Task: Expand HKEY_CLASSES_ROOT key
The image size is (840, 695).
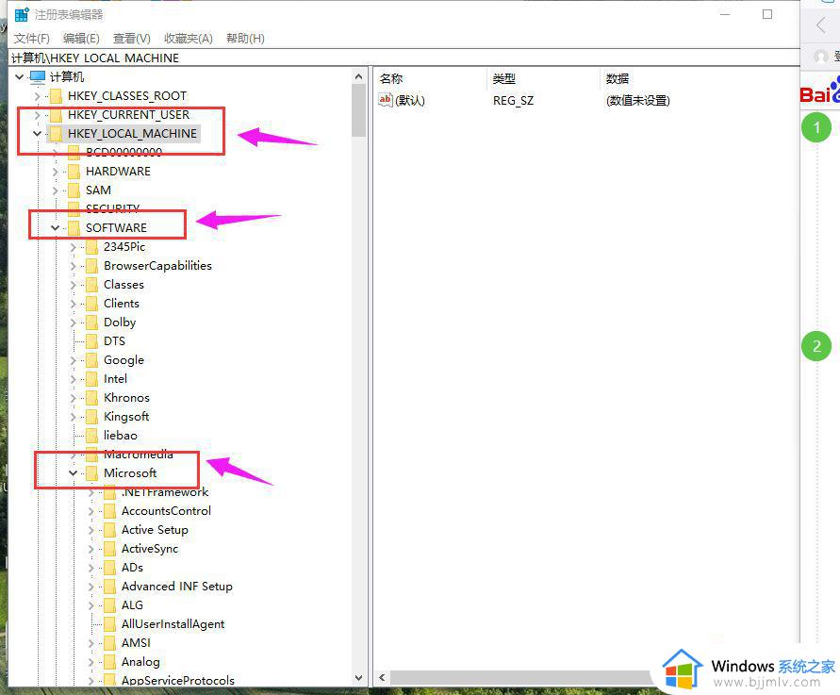Action: pos(37,96)
